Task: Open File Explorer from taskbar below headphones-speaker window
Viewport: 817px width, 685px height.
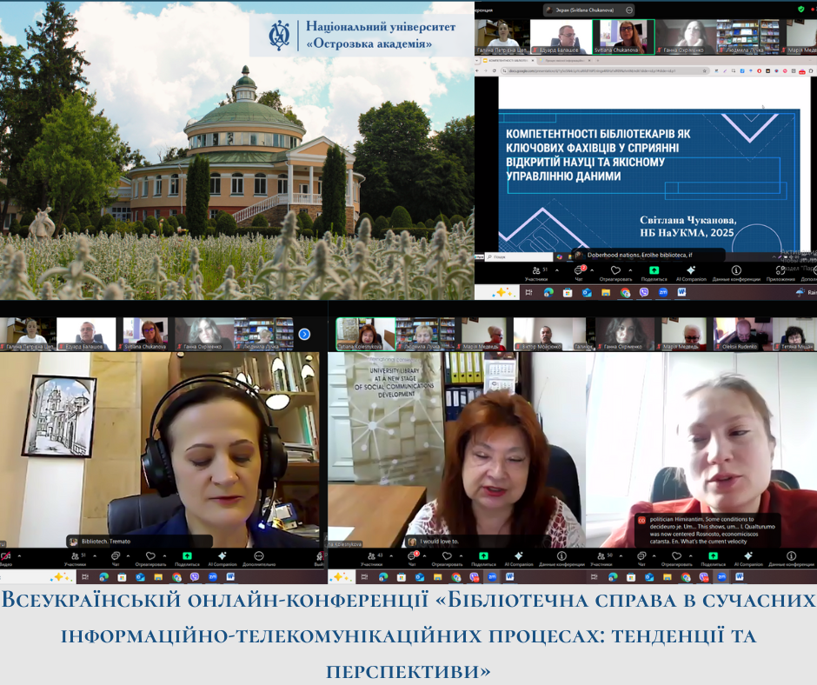Action: pos(158,577)
